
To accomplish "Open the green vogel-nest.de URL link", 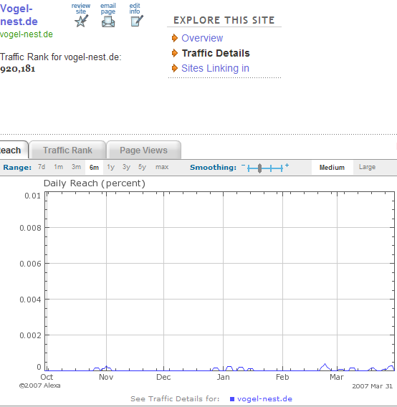I will (27, 34).
